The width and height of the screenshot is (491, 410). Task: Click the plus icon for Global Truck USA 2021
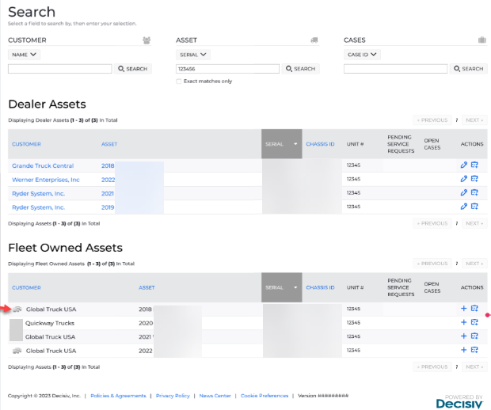464,336
